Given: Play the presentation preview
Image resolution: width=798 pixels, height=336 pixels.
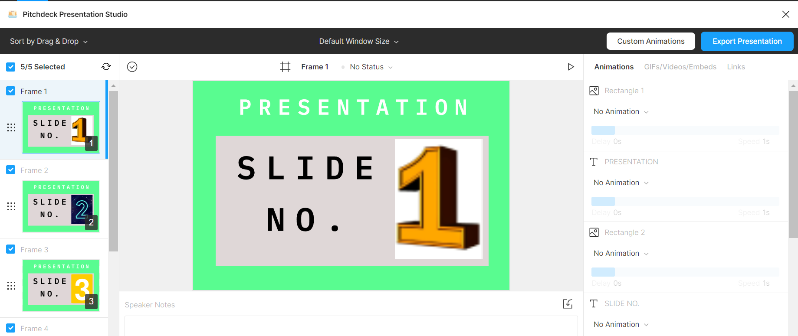Looking at the screenshot, I should [x=571, y=67].
